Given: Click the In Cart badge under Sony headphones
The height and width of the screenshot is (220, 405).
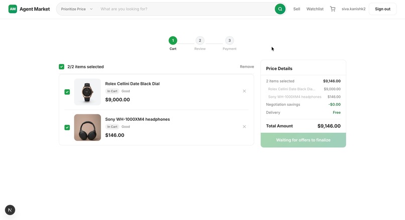Looking at the screenshot, I should click(x=112, y=127).
